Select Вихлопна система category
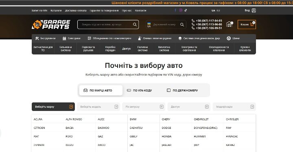This screenshot has height=152, width=293. click(x=164, y=48)
